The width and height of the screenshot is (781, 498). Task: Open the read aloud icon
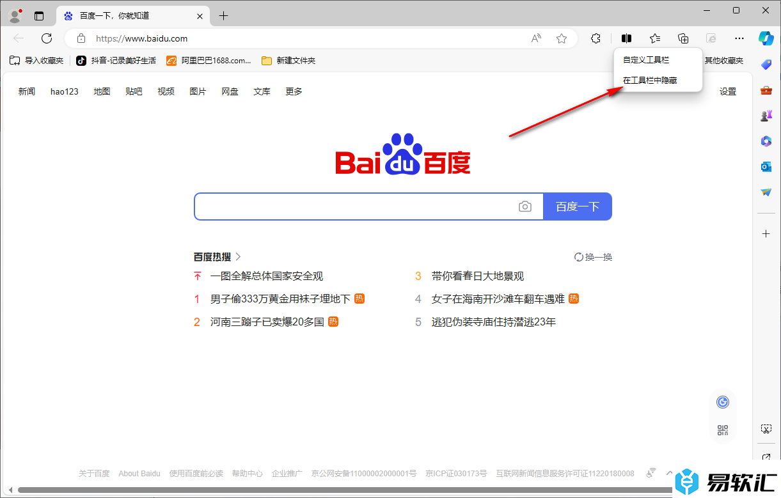tap(536, 38)
